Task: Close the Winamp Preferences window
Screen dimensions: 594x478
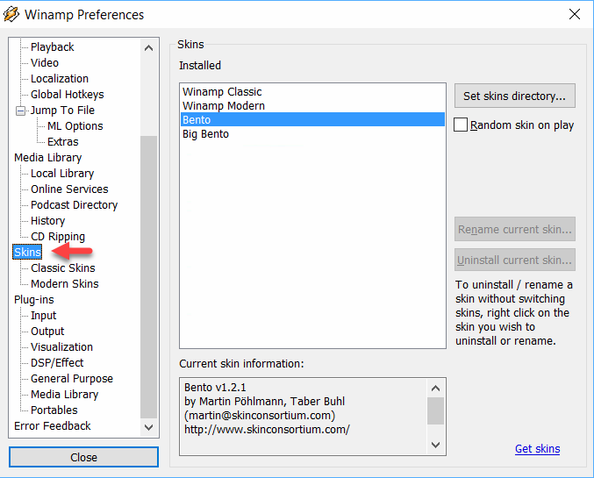Action: [575, 14]
